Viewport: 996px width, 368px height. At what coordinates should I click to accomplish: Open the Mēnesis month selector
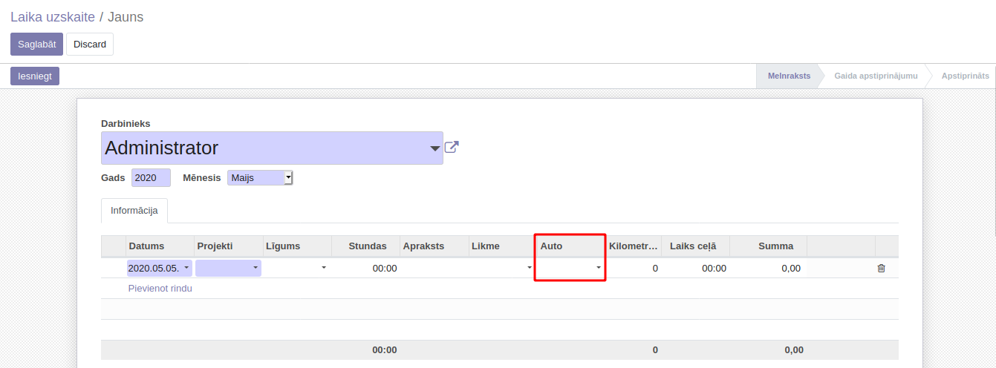click(260, 178)
